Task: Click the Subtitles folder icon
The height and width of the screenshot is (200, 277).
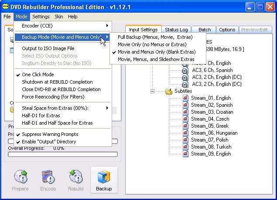Action: 169,91
